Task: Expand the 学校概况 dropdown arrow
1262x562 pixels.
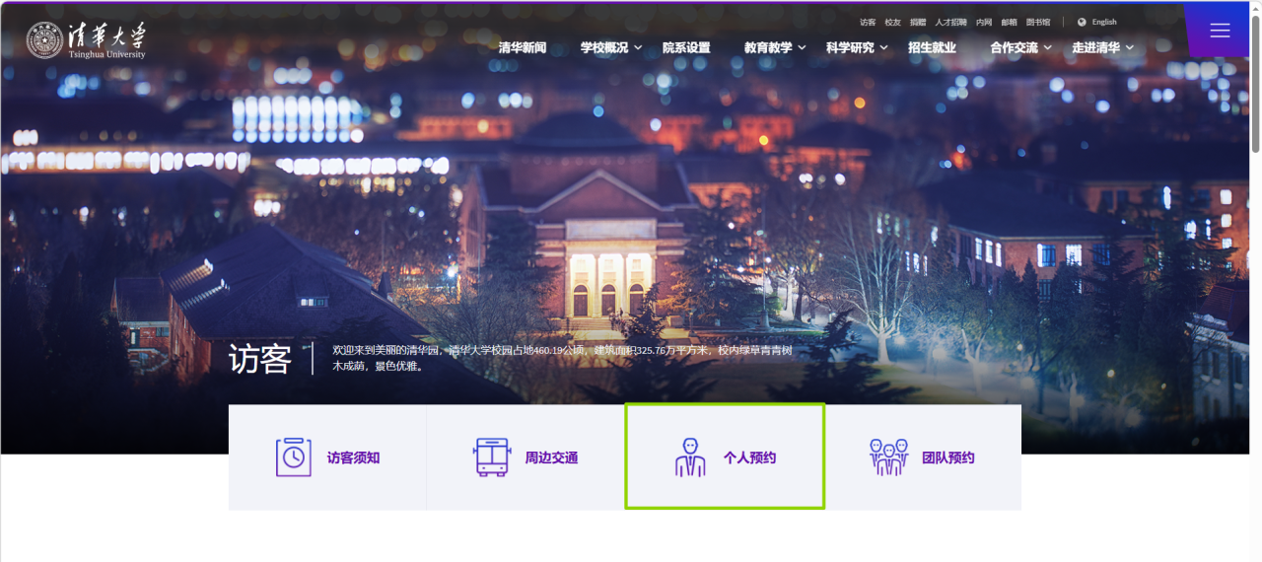Action: point(638,48)
